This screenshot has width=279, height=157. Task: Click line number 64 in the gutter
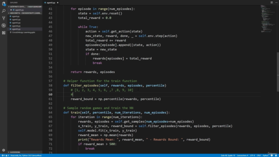51,113
